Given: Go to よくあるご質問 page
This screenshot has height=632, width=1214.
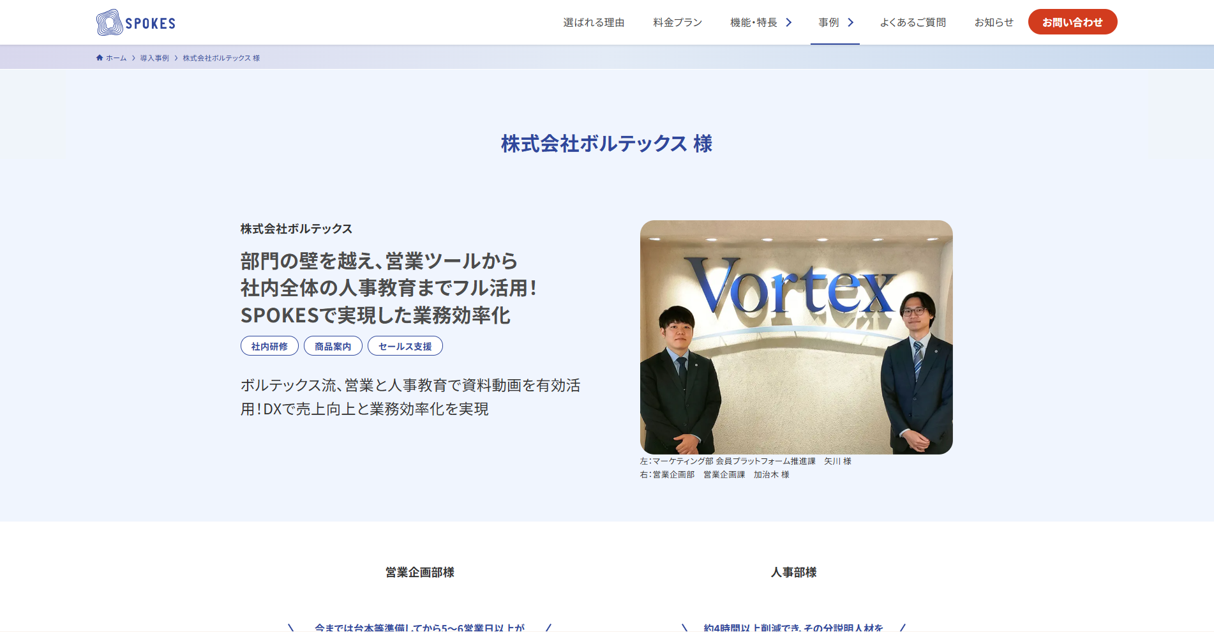Looking at the screenshot, I should click(913, 22).
